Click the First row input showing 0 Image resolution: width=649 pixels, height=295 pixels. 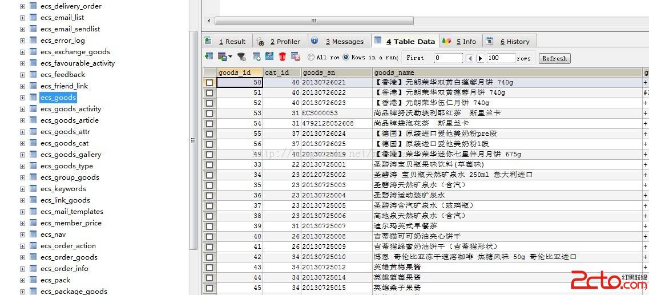click(x=448, y=58)
